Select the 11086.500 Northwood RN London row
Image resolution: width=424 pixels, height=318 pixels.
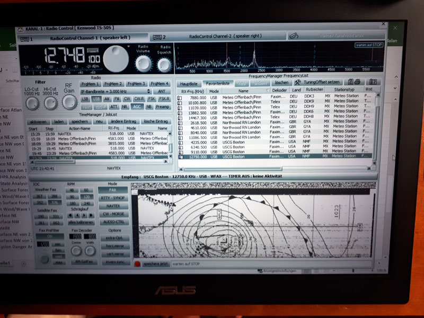(x=275, y=137)
